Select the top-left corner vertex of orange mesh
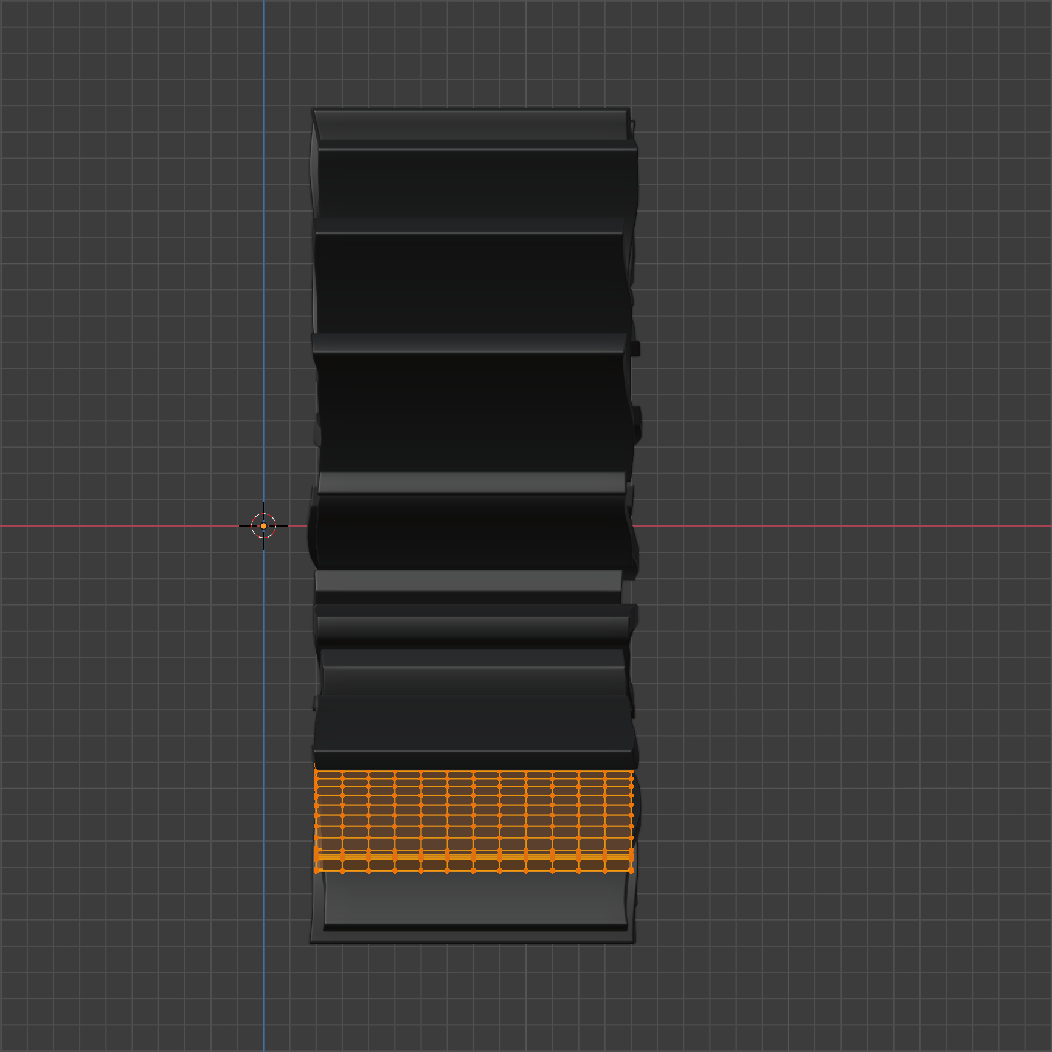The height and width of the screenshot is (1052, 1052). coord(316,772)
